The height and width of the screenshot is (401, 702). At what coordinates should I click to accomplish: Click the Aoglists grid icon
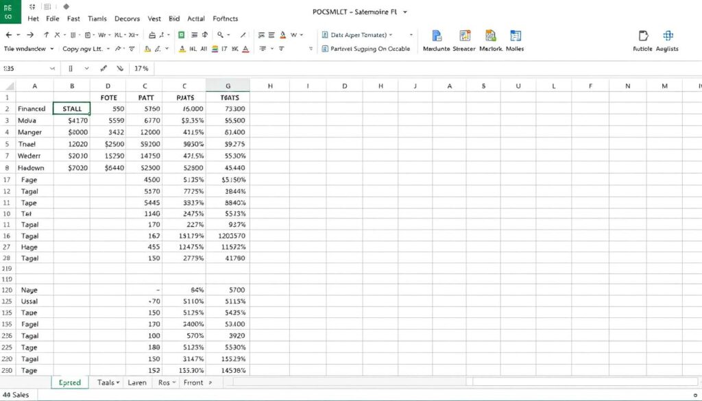tap(668, 36)
